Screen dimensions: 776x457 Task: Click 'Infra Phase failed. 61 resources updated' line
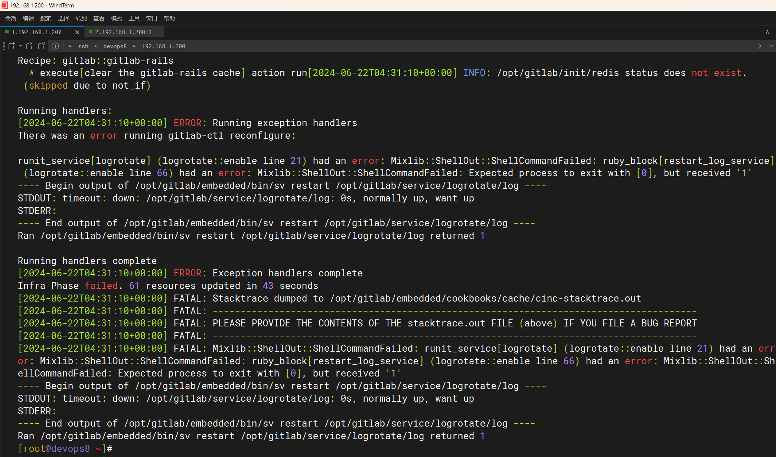[168, 286]
